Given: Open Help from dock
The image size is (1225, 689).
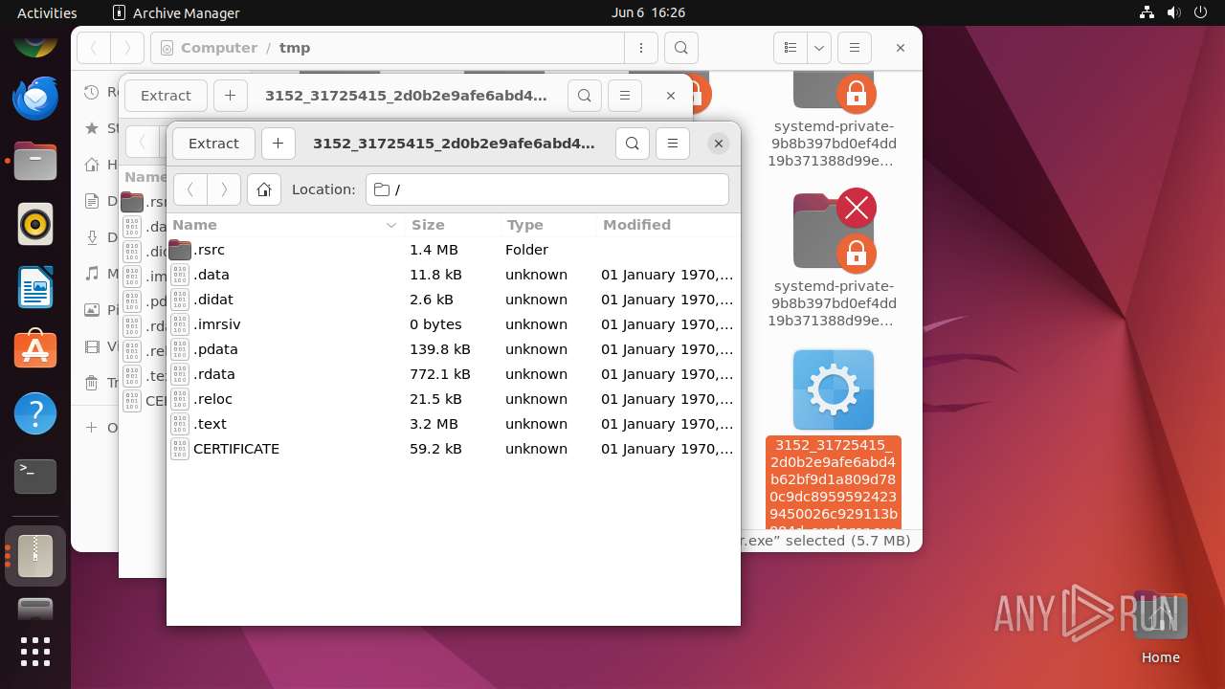Looking at the screenshot, I should (x=35, y=414).
